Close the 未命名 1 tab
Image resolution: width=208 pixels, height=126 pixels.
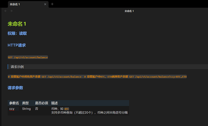coord(45,4)
